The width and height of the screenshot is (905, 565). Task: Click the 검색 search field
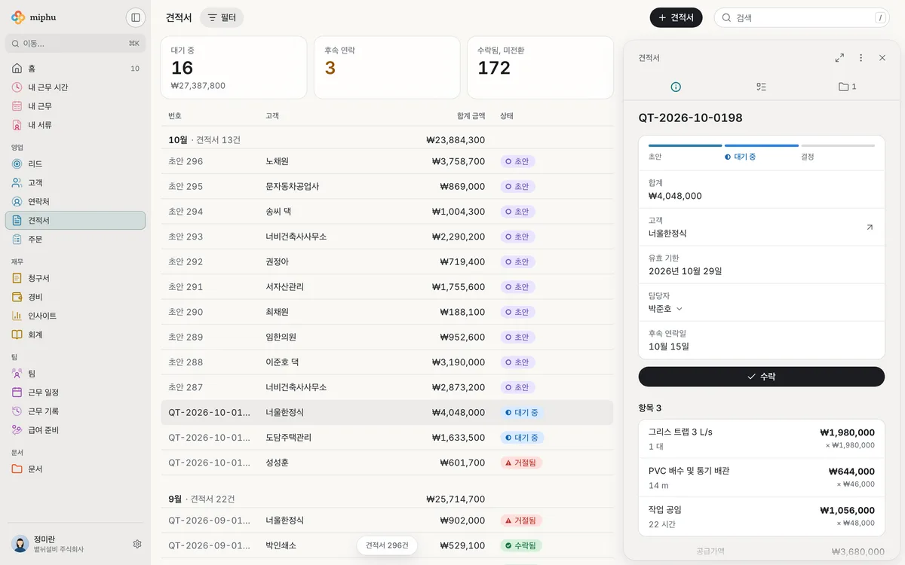[x=802, y=17]
